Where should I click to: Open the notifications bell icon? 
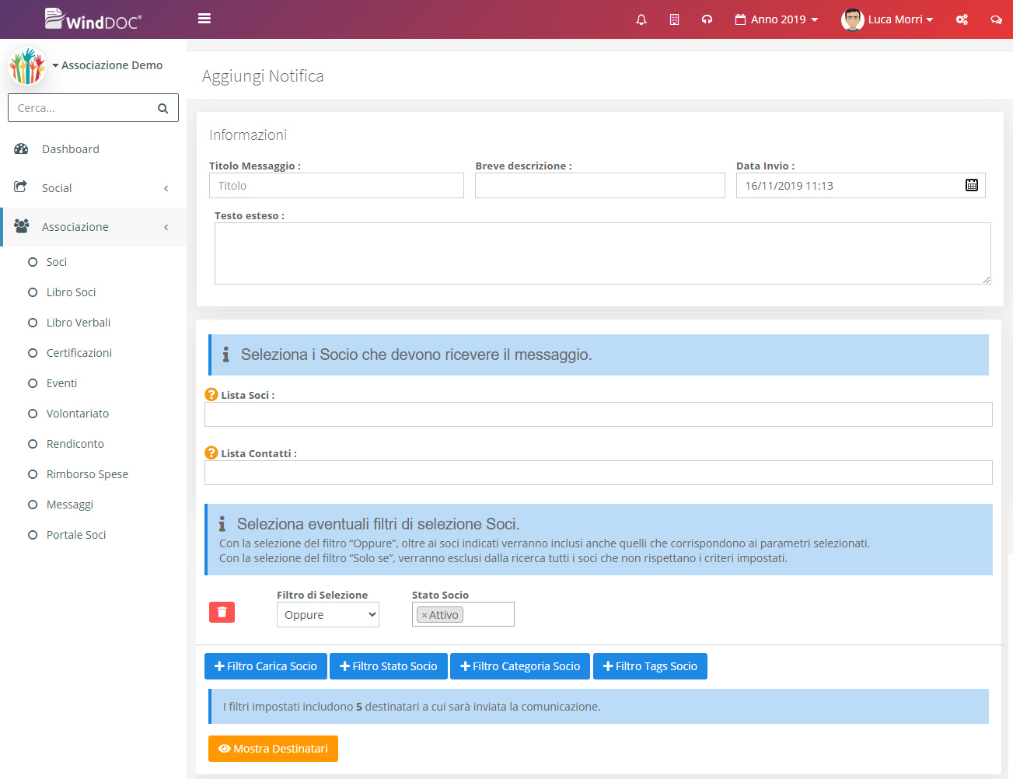click(641, 19)
